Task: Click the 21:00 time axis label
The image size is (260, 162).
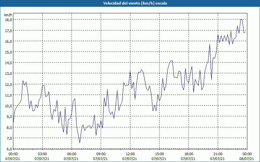Action: [218, 154]
